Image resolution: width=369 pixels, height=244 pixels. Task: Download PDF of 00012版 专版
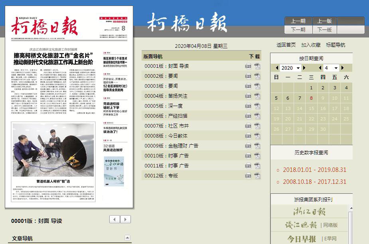click(x=257, y=176)
